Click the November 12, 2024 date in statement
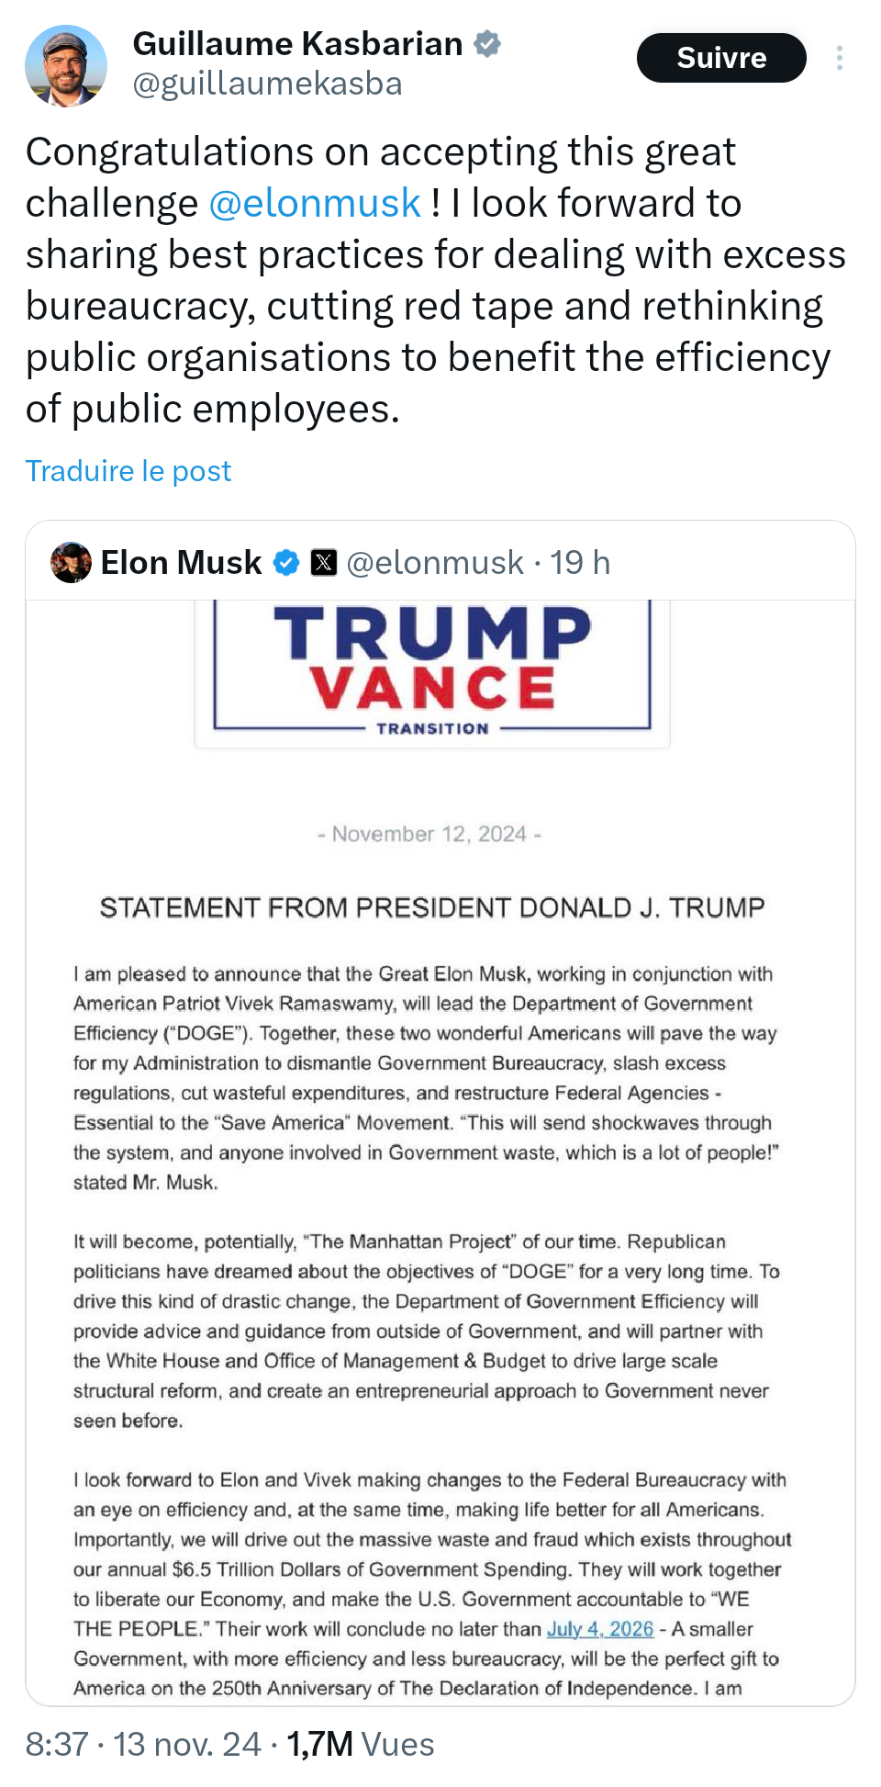Viewport: 881px width, 1787px height. click(429, 834)
